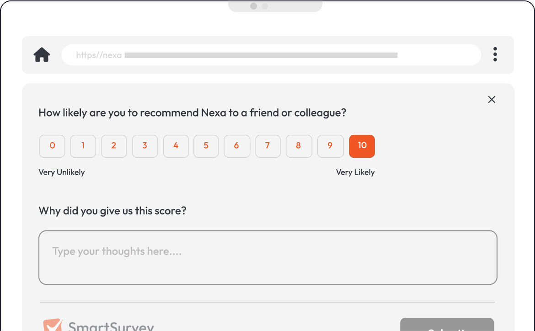Focus the nexa URL address bar
This screenshot has width=535, height=331.
[271, 55]
